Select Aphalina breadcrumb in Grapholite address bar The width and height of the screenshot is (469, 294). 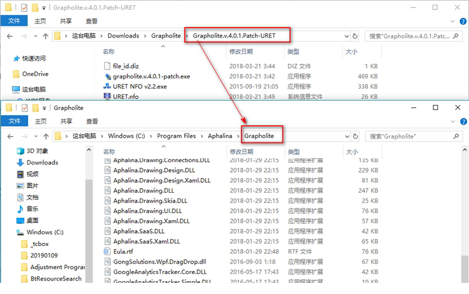pos(220,136)
